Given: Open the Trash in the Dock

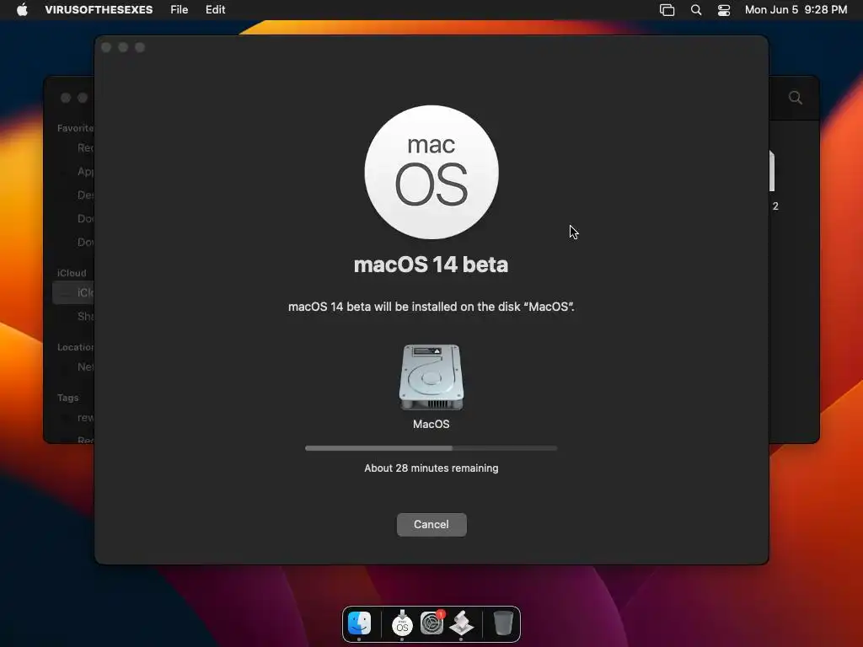Looking at the screenshot, I should point(503,623).
